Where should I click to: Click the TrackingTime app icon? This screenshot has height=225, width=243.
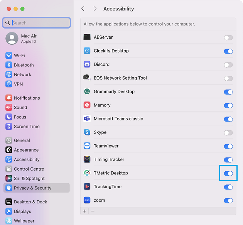click(87, 186)
